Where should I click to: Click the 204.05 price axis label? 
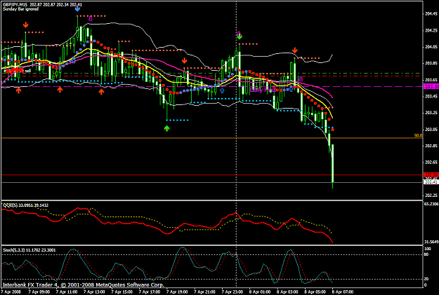(x=431, y=47)
